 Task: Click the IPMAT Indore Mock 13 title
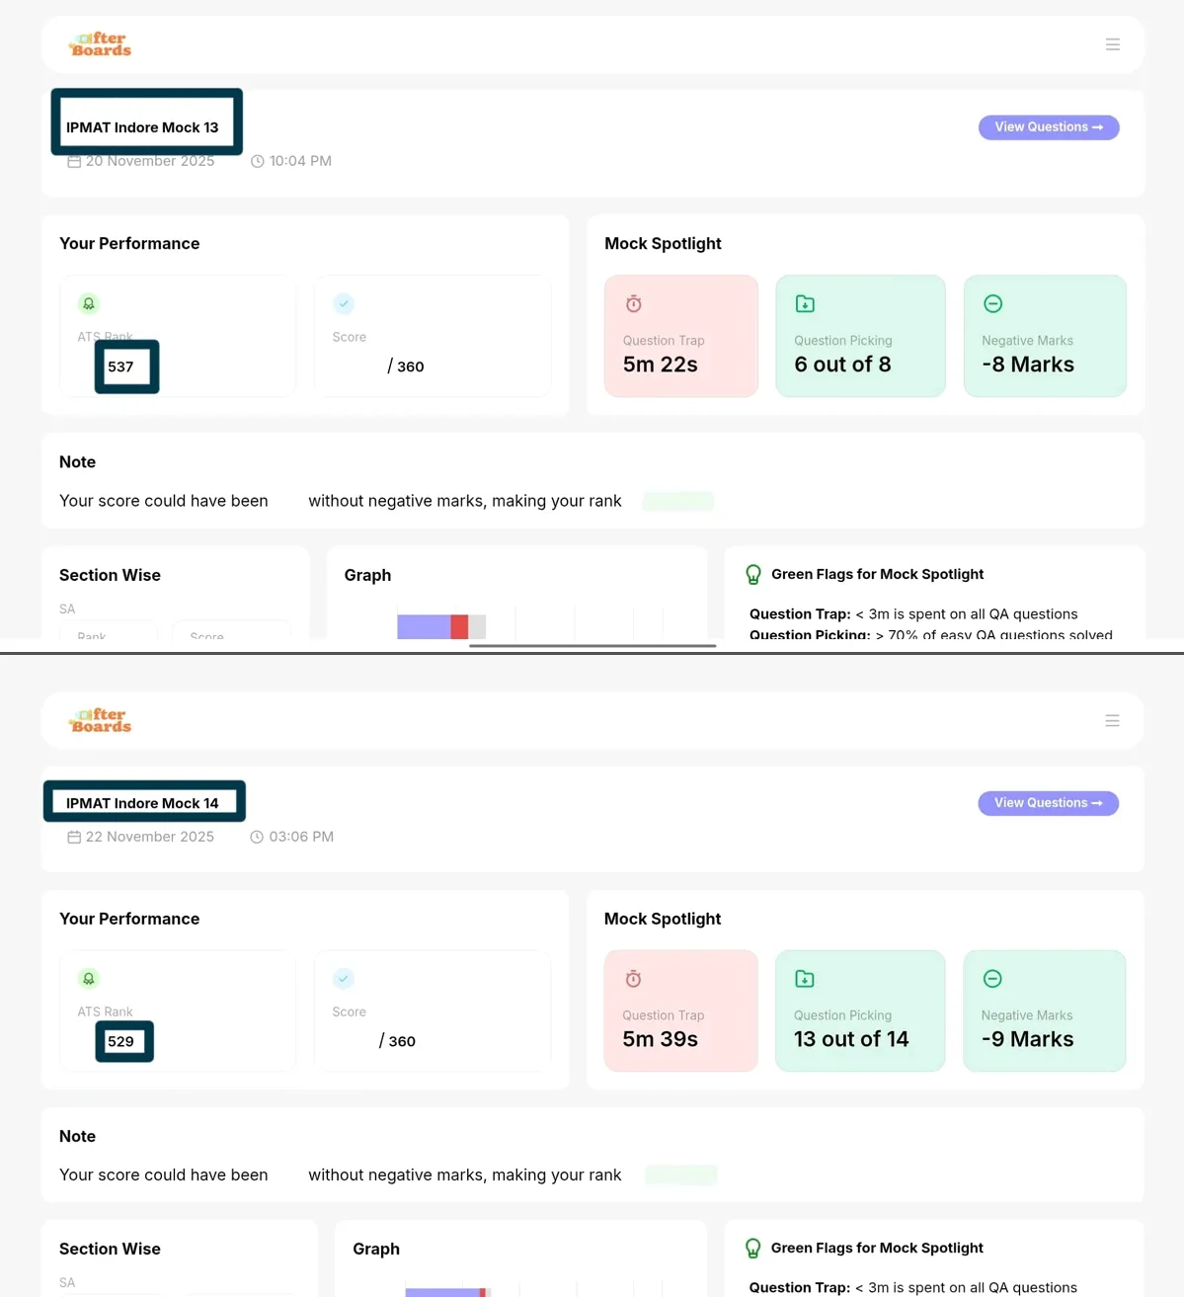[x=142, y=127]
